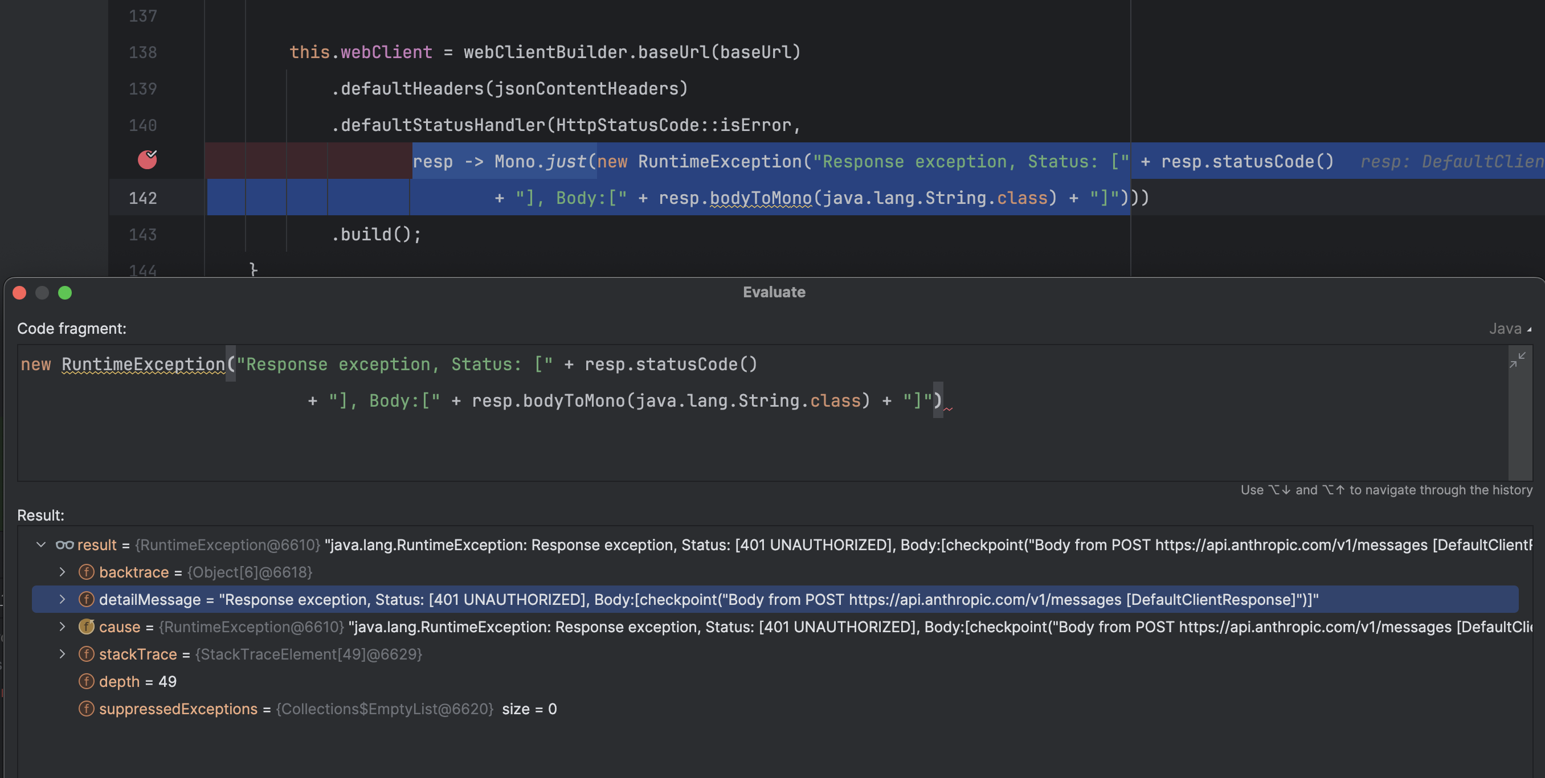This screenshot has width=1545, height=778.
Task: Select the depth = 49 row
Action: point(775,681)
